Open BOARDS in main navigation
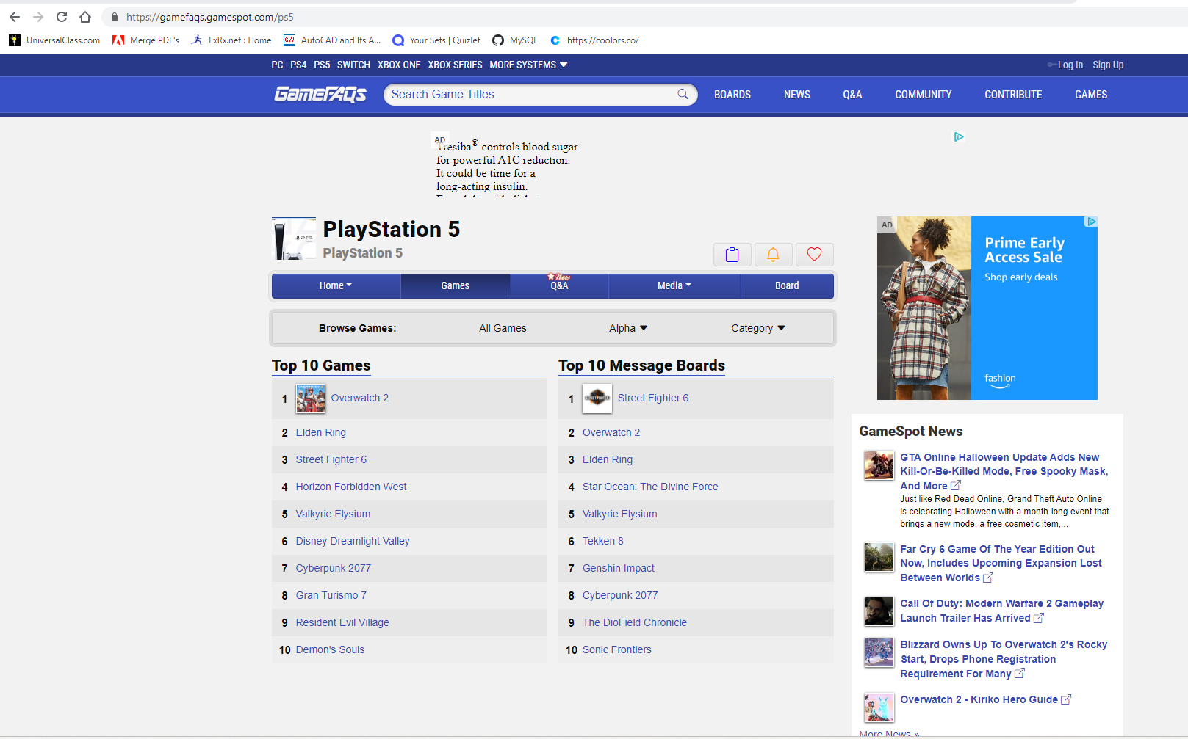 pos(732,95)
